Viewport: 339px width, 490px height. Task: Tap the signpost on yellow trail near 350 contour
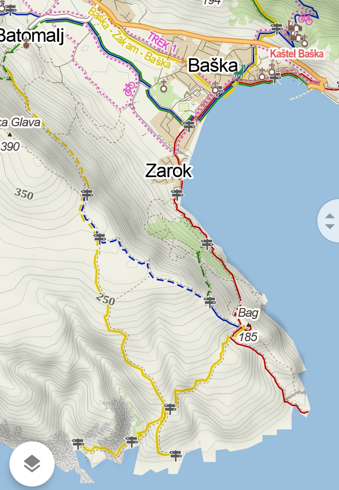87,194
